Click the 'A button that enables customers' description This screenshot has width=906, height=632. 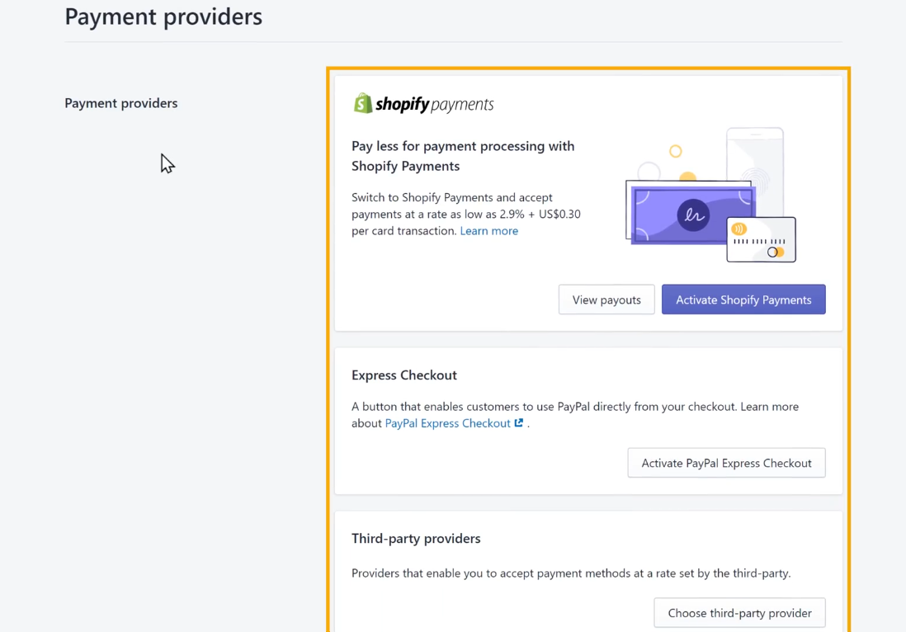coord(575,415)
